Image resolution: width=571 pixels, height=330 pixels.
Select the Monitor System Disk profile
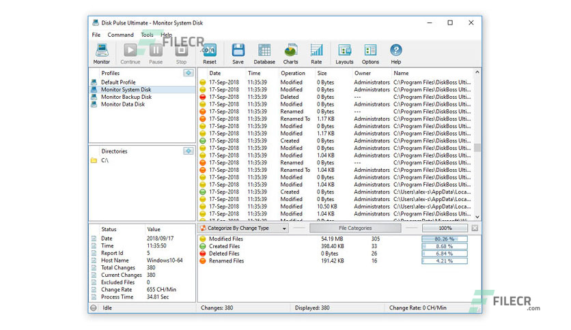click(142, 90)
